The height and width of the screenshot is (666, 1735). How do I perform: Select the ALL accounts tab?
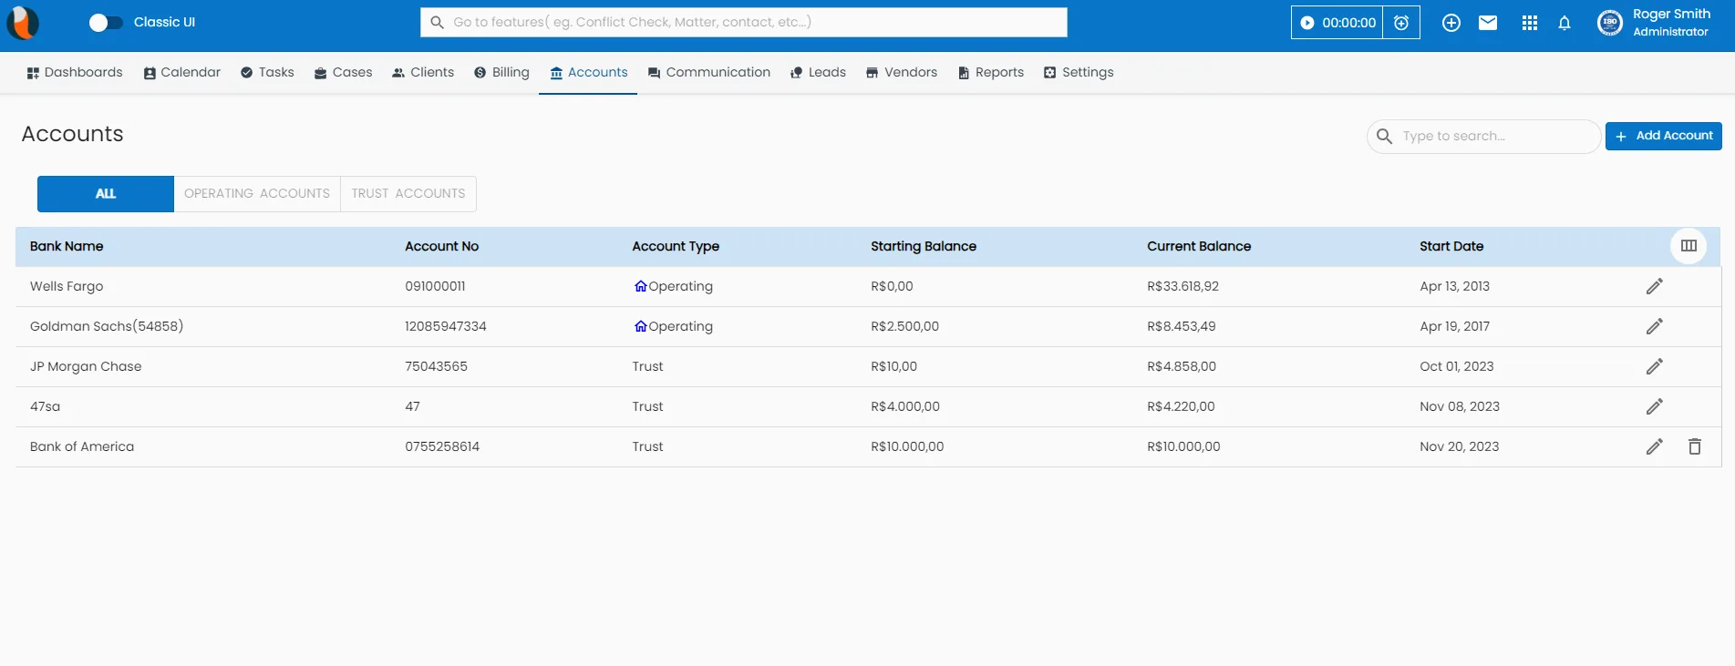tap(106, 194)
